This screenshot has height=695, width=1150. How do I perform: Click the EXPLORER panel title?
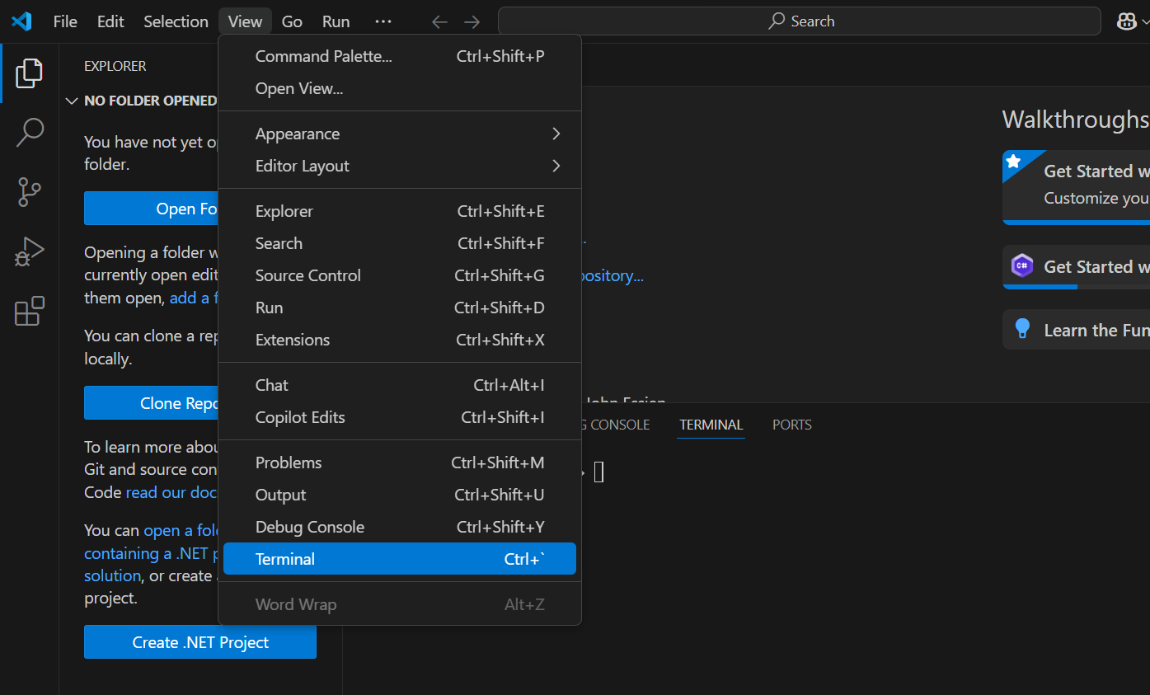click(115, 66)
